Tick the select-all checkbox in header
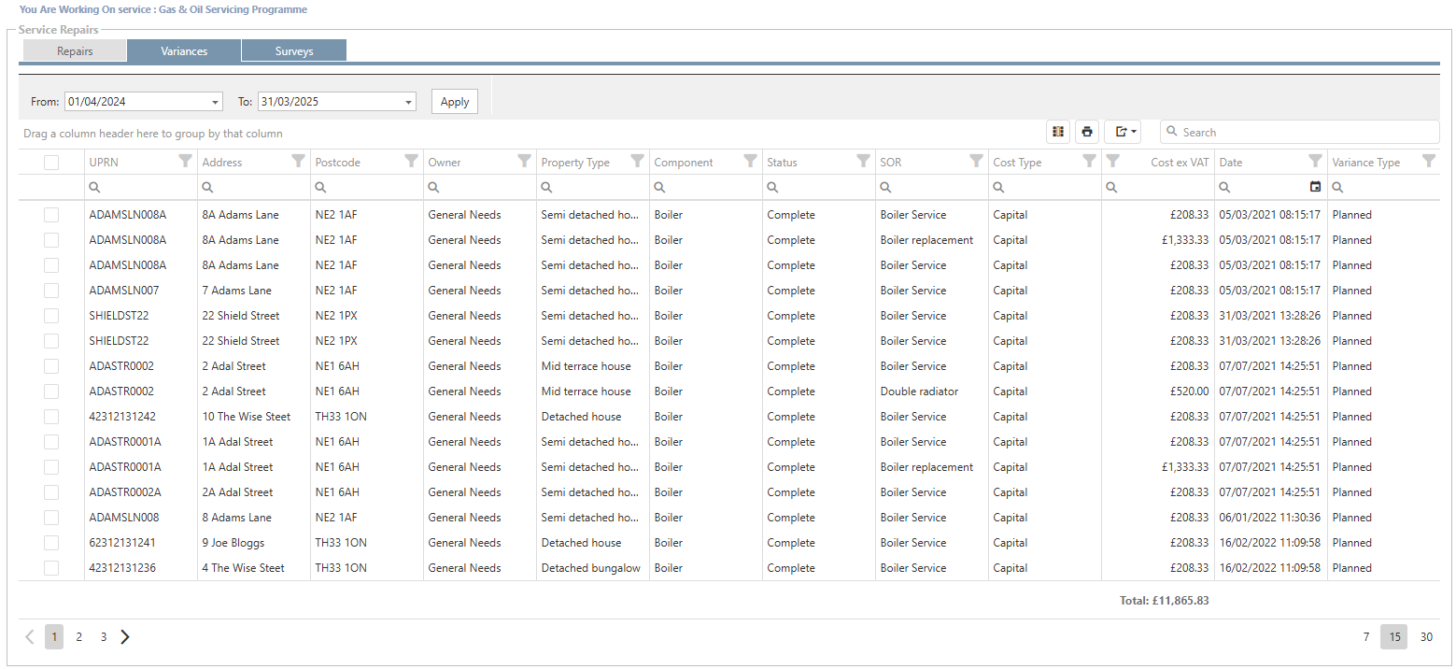1456x669 pixels. 51,163
